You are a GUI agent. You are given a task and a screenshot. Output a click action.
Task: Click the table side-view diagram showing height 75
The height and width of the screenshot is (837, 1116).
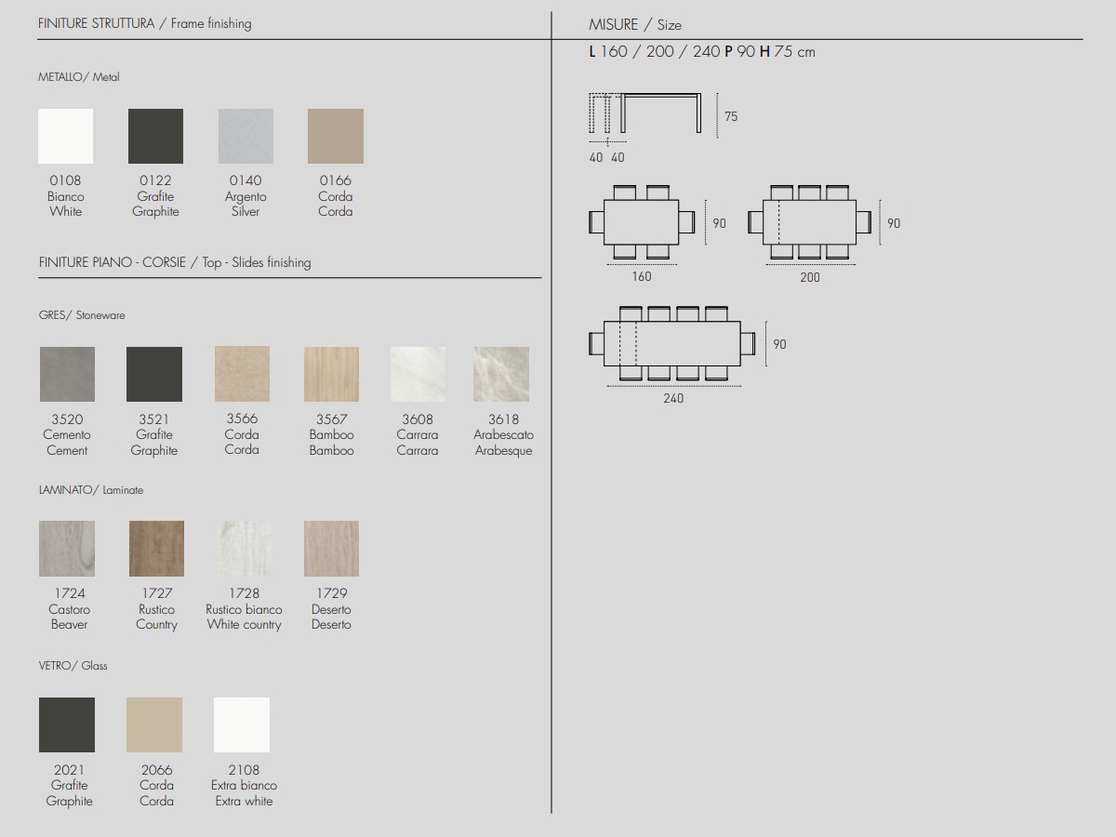646,113
